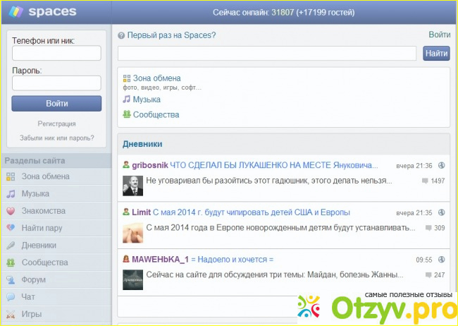Focus the Телефон или ник input field
This screenshot has width=458, height=326.
pyautogui.click(x=56, y=54)
